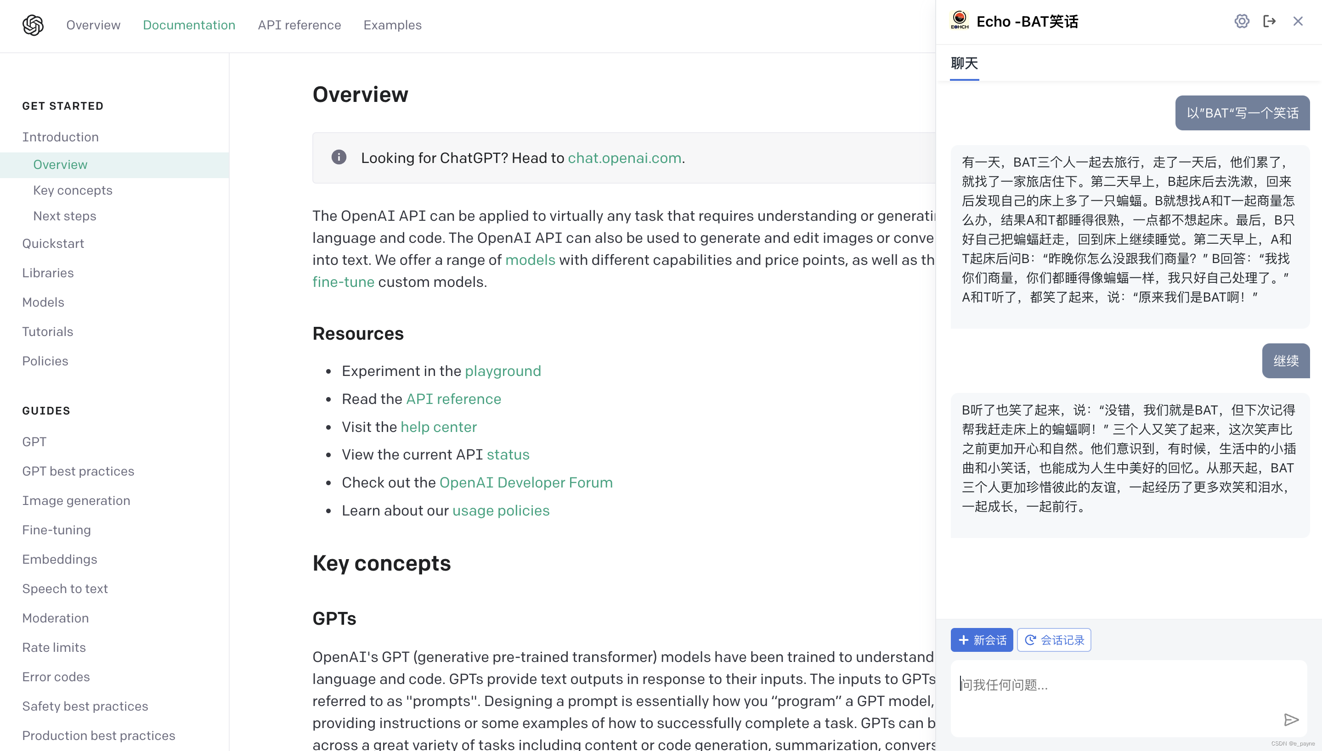Click the 会话记录 history icon
The height and width of the screenshot is (751, 1322).
[x=1030, y=639]
